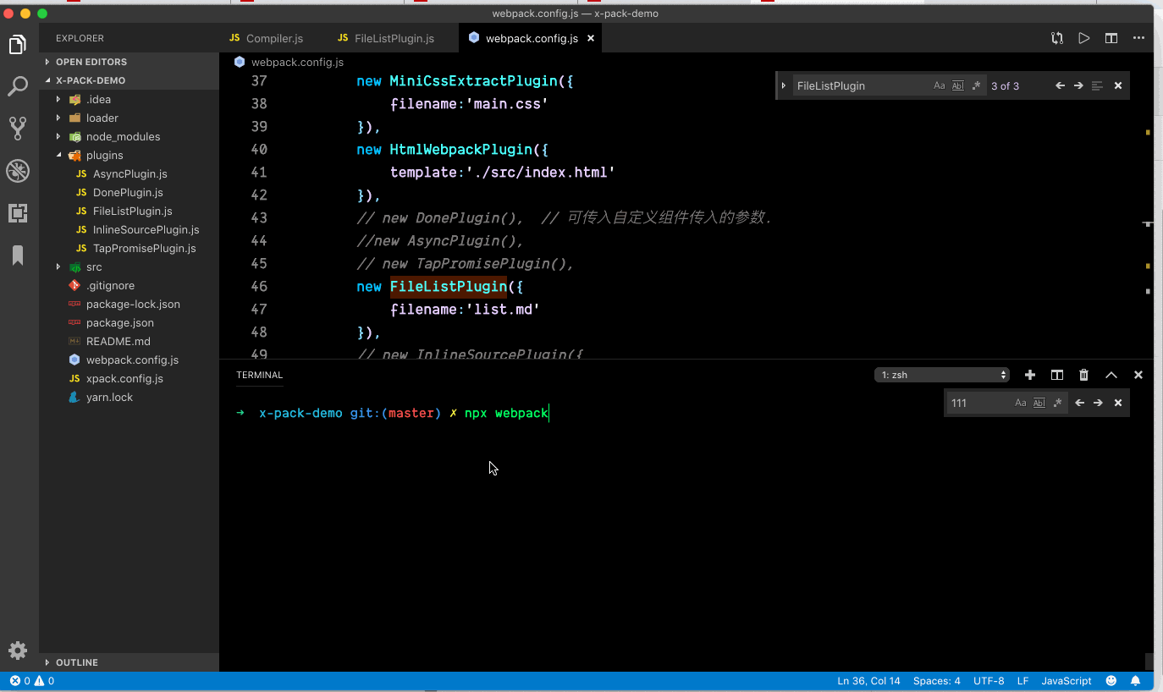The width and height of the screenshot is (1163, 692).
Task: Open the terminal selector dropdown 1: zsh
Action: click(x=942, y=375)
